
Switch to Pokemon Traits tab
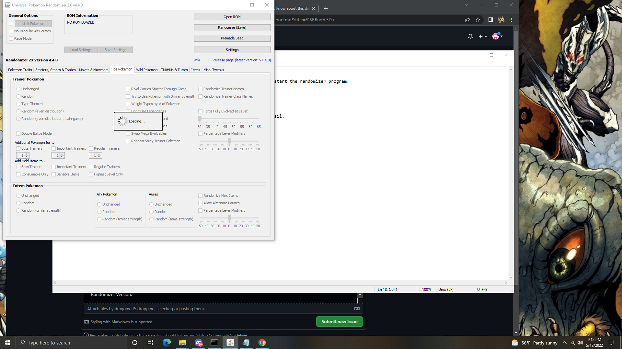(x=20, y=70)
